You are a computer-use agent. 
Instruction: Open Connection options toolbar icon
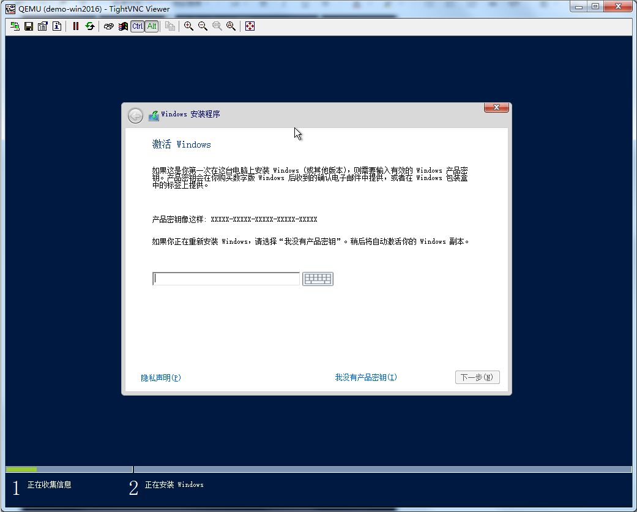click(x=43, y=26)
